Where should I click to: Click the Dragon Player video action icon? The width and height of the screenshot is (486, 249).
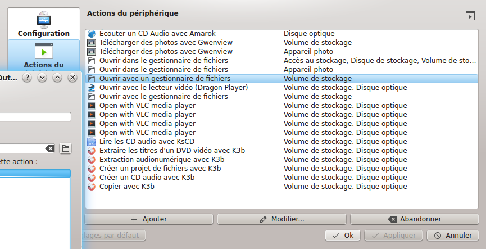92,88
